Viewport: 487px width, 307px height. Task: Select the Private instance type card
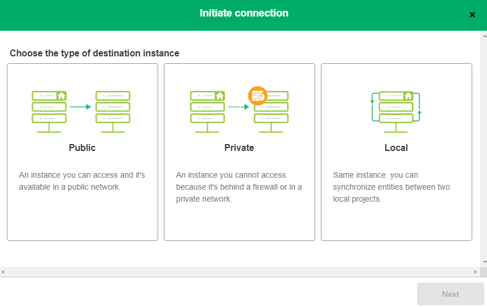[240, 152]
